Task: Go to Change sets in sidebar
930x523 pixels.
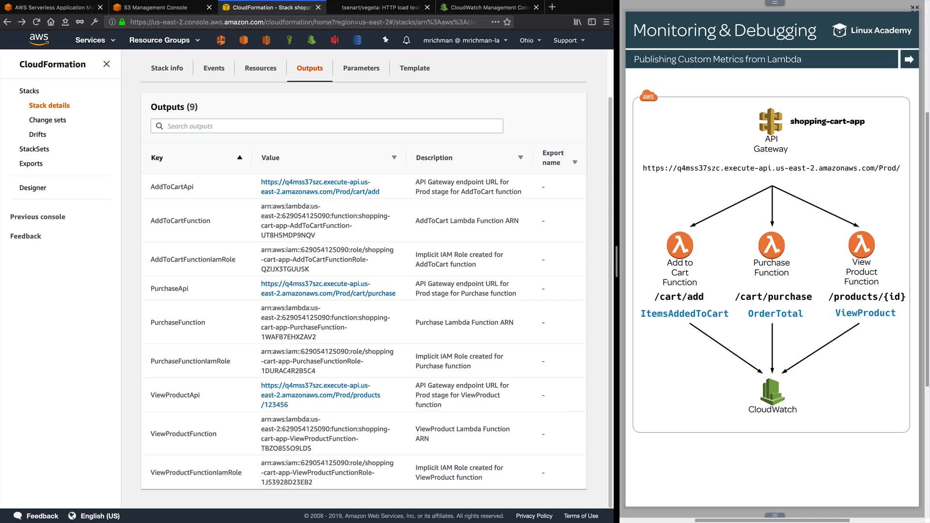Action: click(x=47, y=120)
